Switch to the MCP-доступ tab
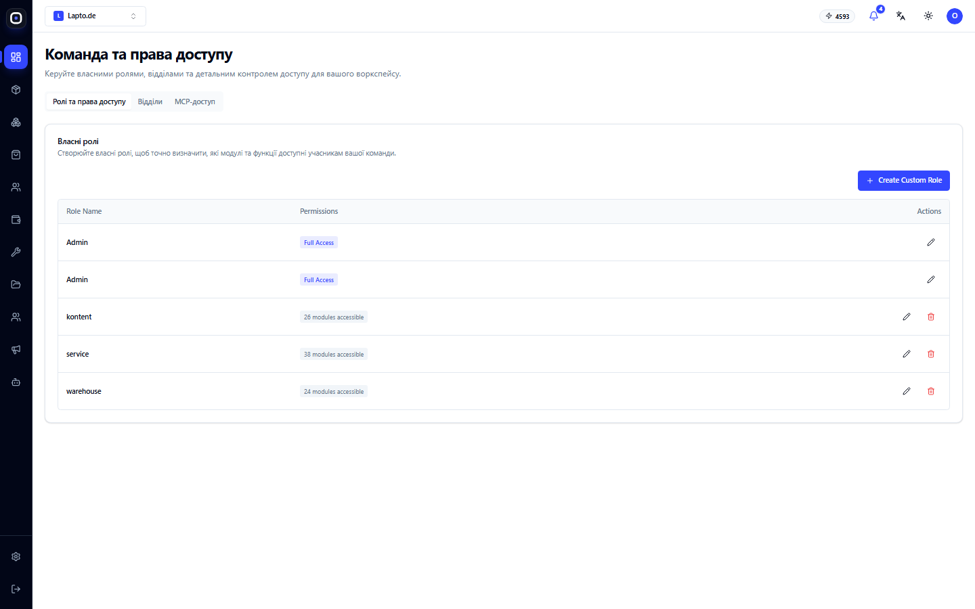The image size is (975, 609). click(x=195, y=101)
